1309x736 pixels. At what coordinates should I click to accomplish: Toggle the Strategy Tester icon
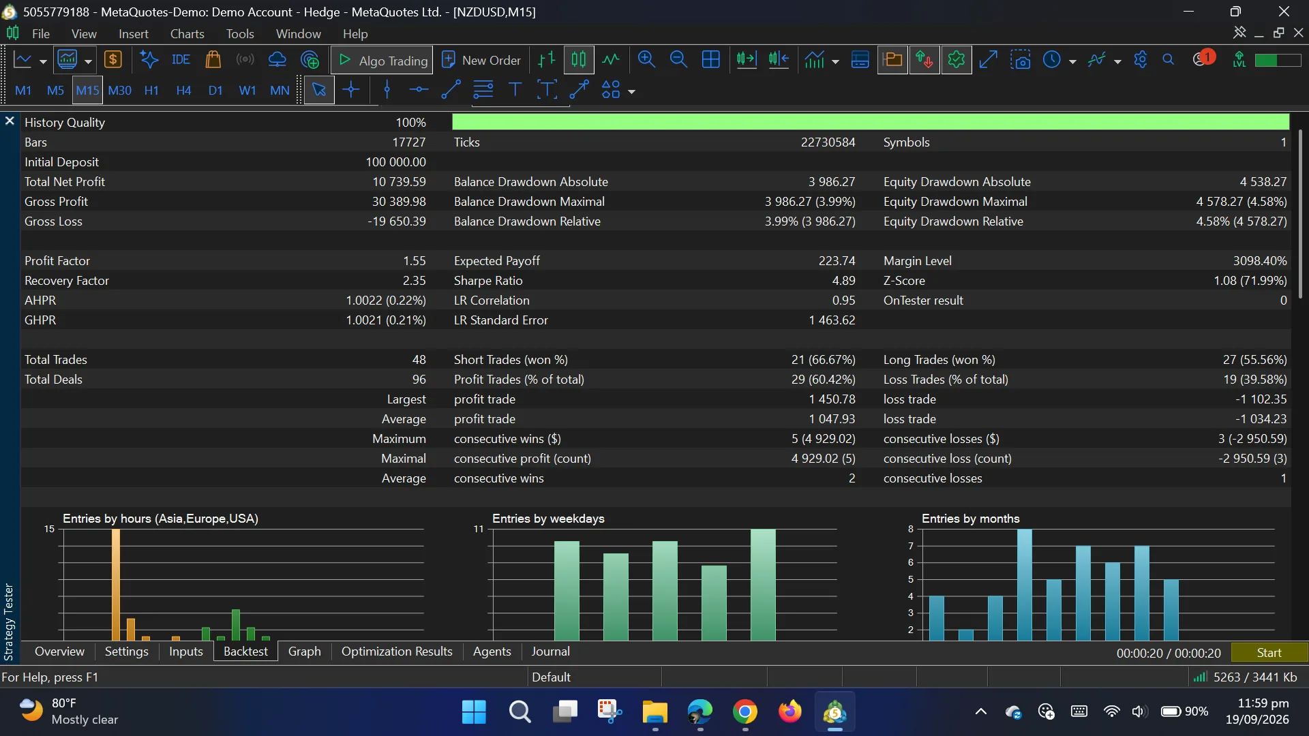[956, 60]
